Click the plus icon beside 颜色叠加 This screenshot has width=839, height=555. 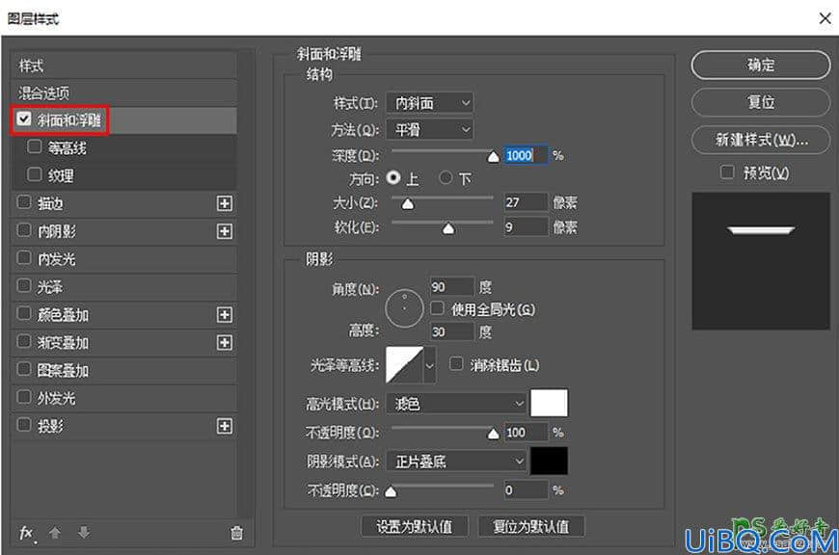(225, 314)
